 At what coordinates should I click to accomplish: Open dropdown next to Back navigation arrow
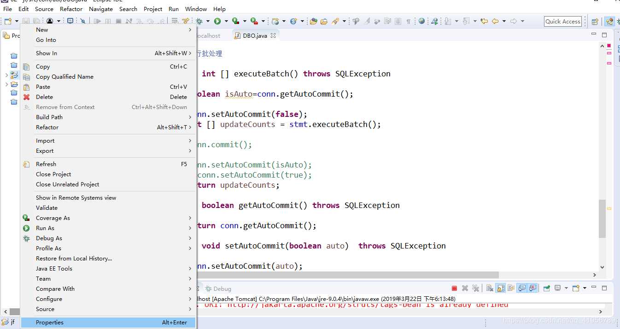point(504,21)
